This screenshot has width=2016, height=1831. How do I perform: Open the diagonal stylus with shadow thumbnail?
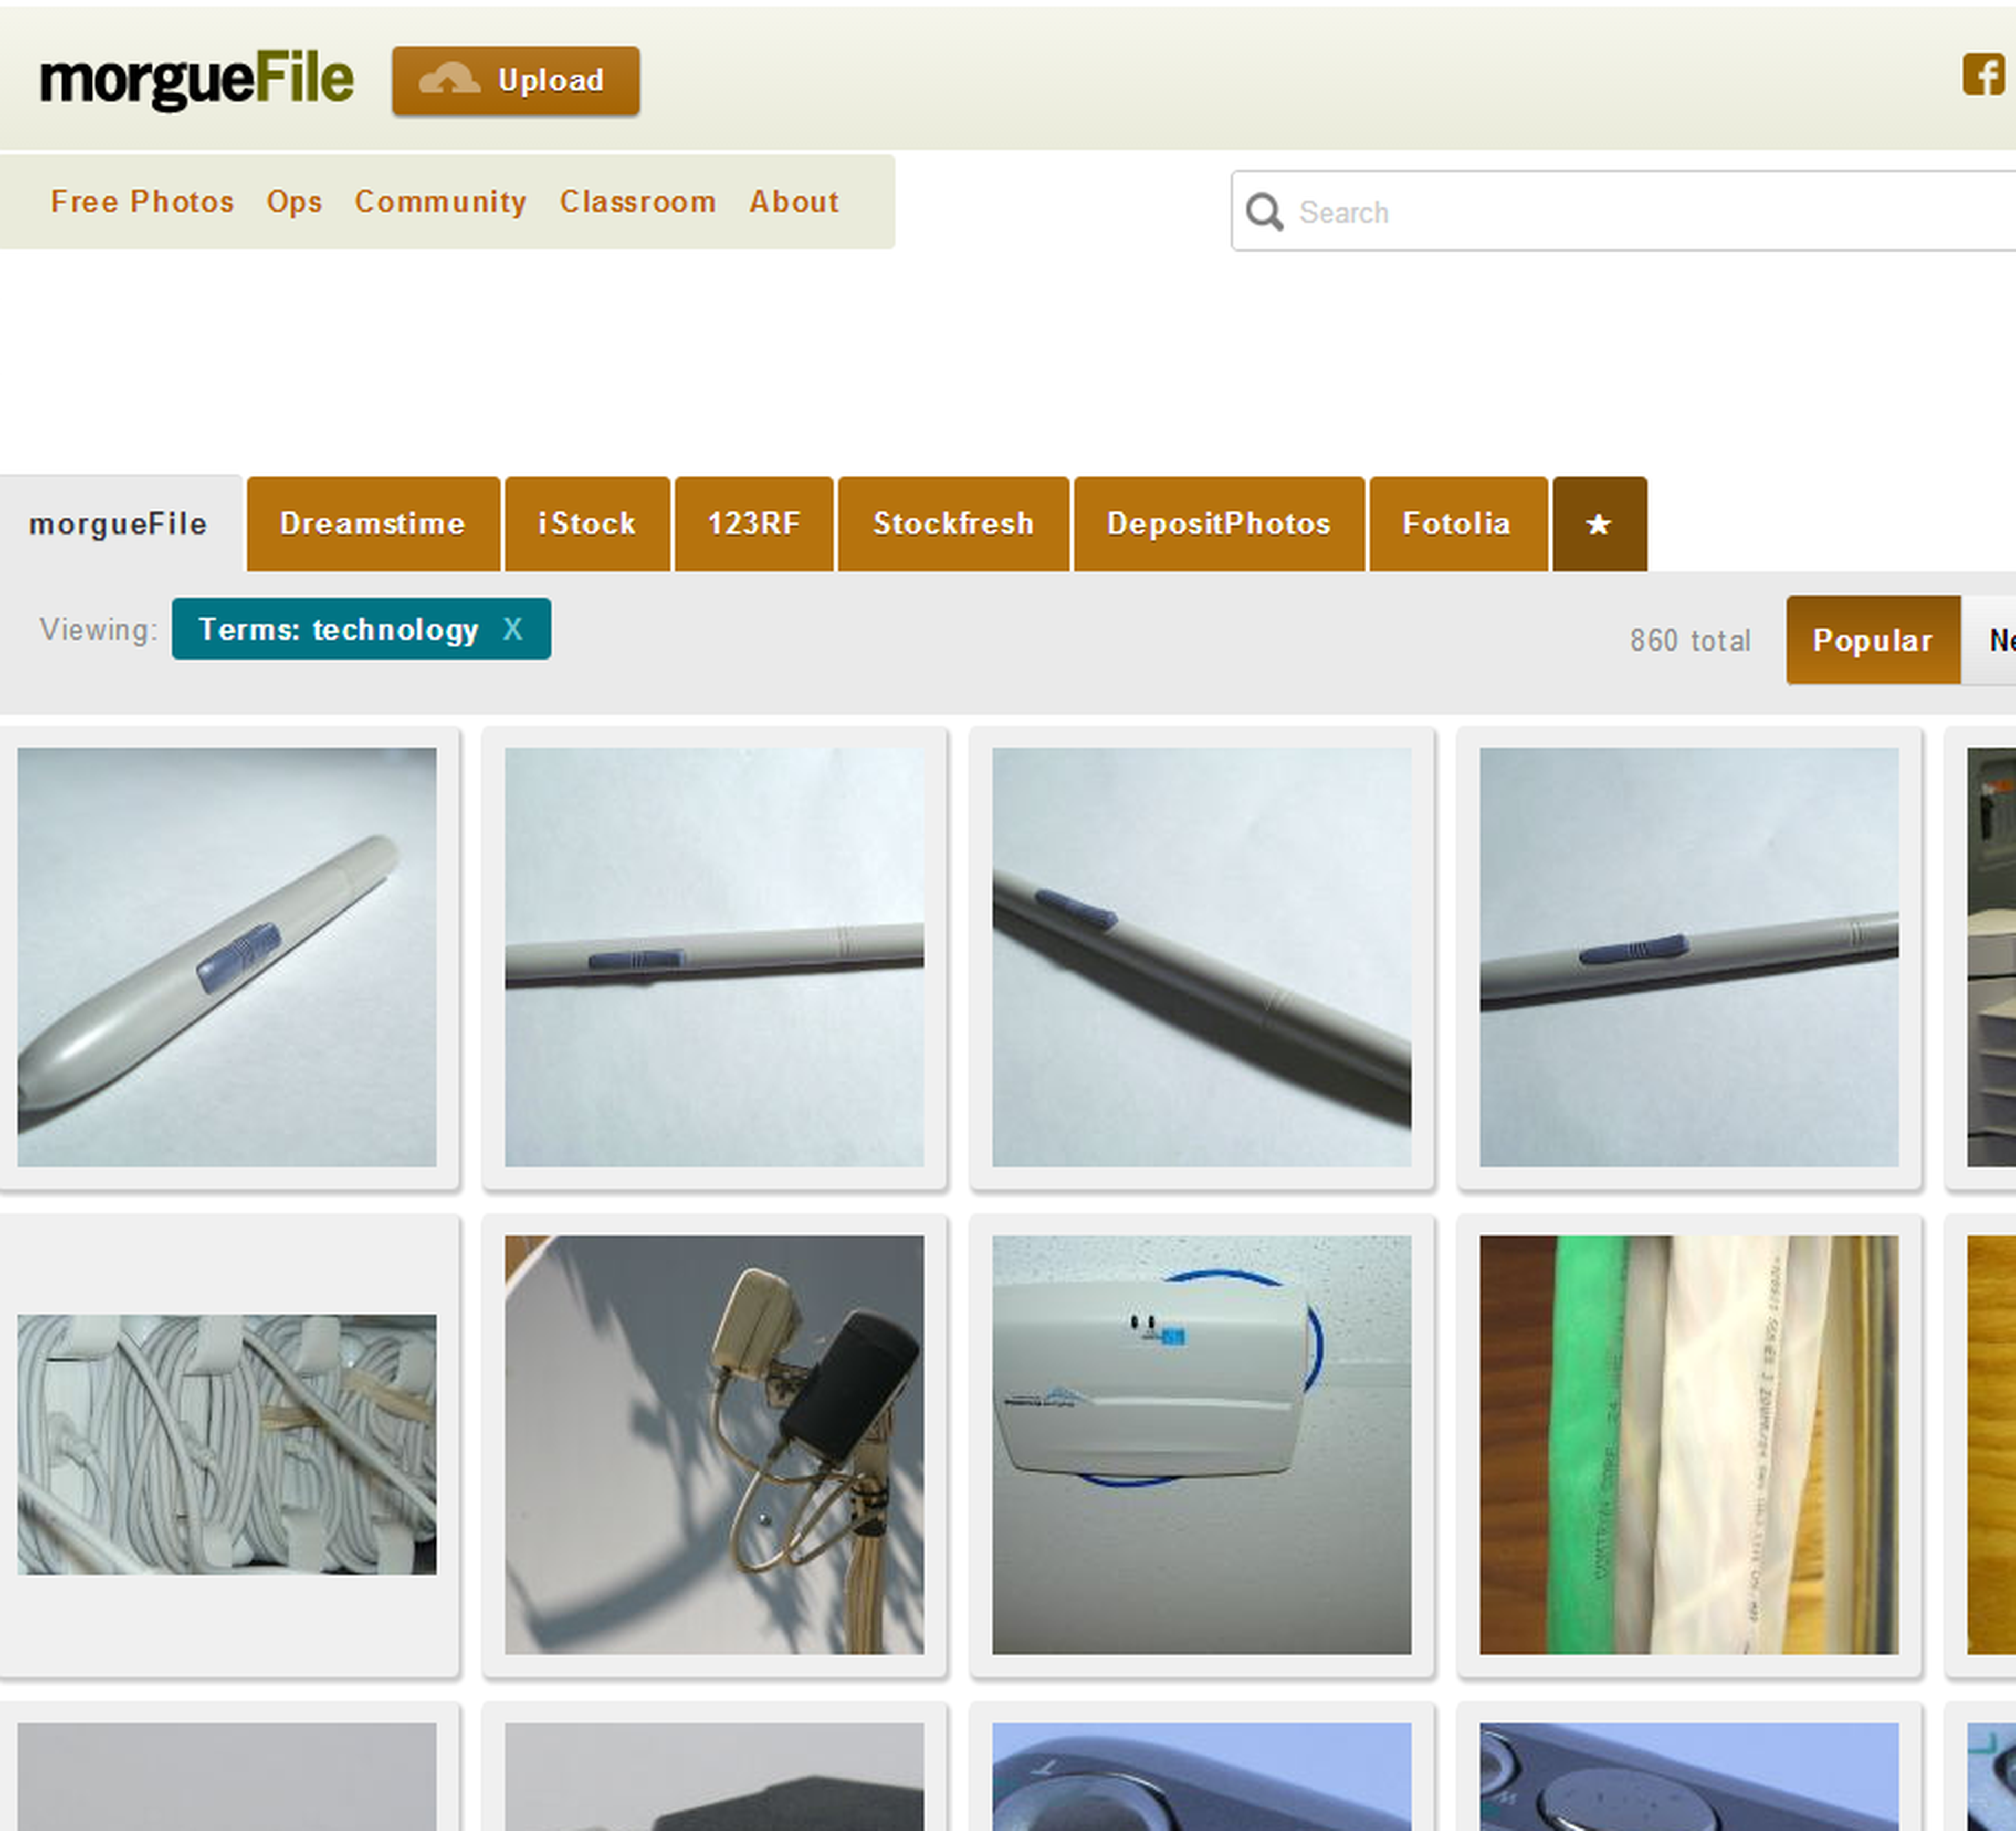click(1202, 957)
